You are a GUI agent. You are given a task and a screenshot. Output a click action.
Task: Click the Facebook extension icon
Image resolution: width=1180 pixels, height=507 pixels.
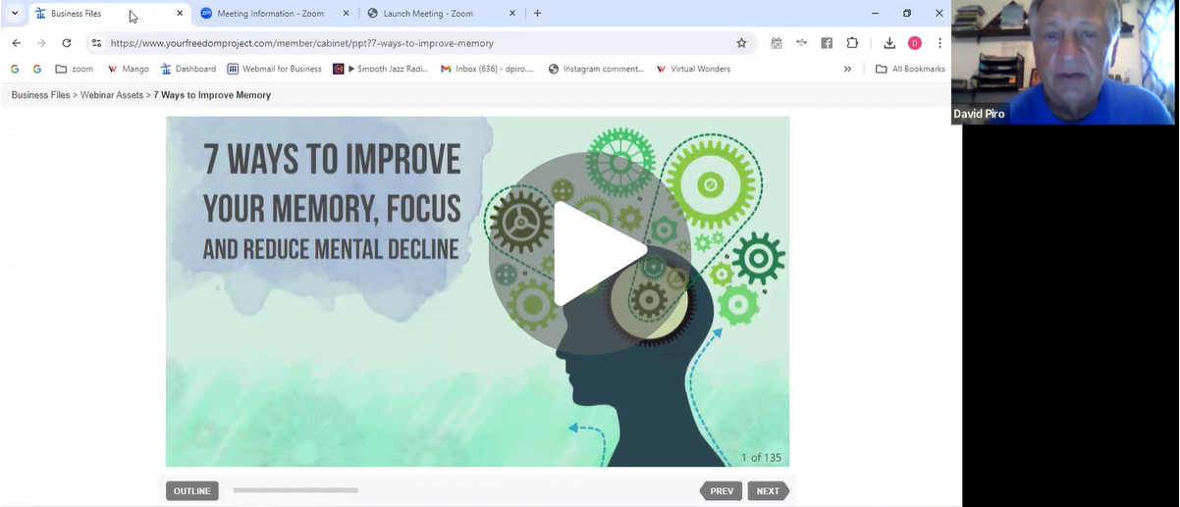(827, 43)
